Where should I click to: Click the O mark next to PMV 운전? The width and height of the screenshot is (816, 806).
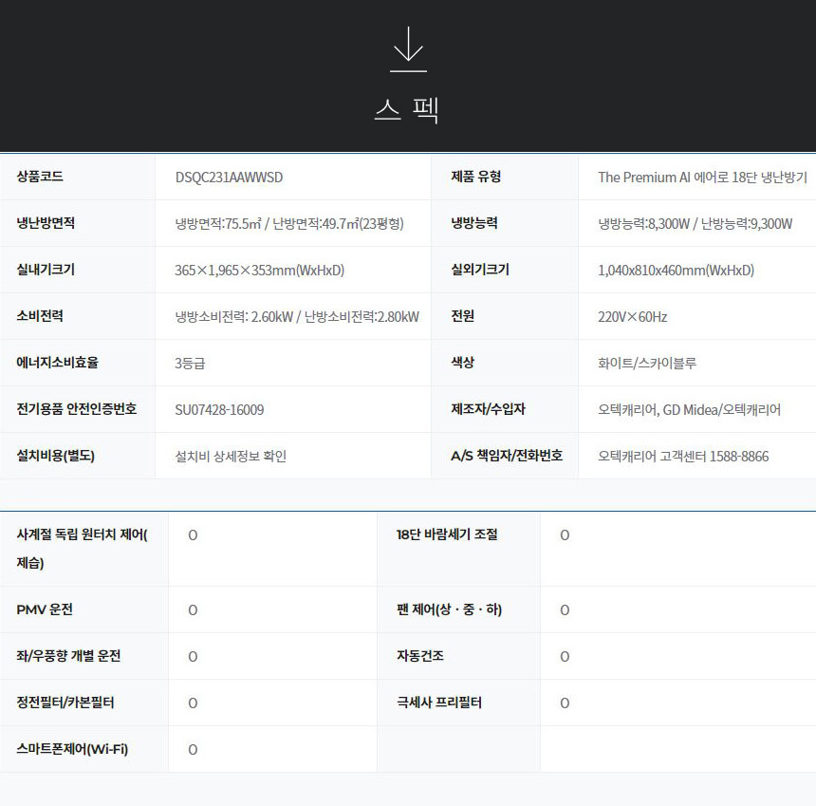[x=193, y=609]
